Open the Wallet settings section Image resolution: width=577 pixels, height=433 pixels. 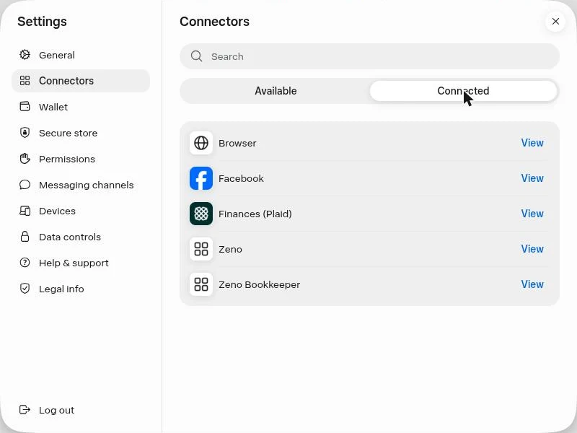click(x=53, y=107)
